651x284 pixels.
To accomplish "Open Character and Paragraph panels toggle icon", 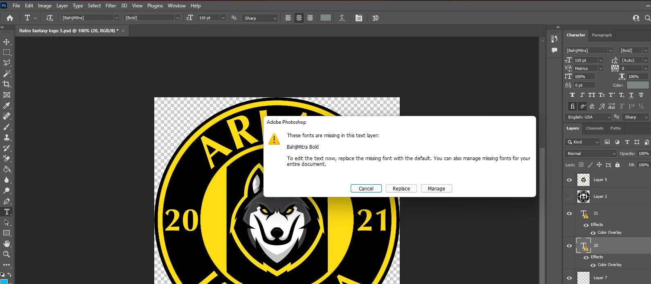I will click(x=359, y=18).
